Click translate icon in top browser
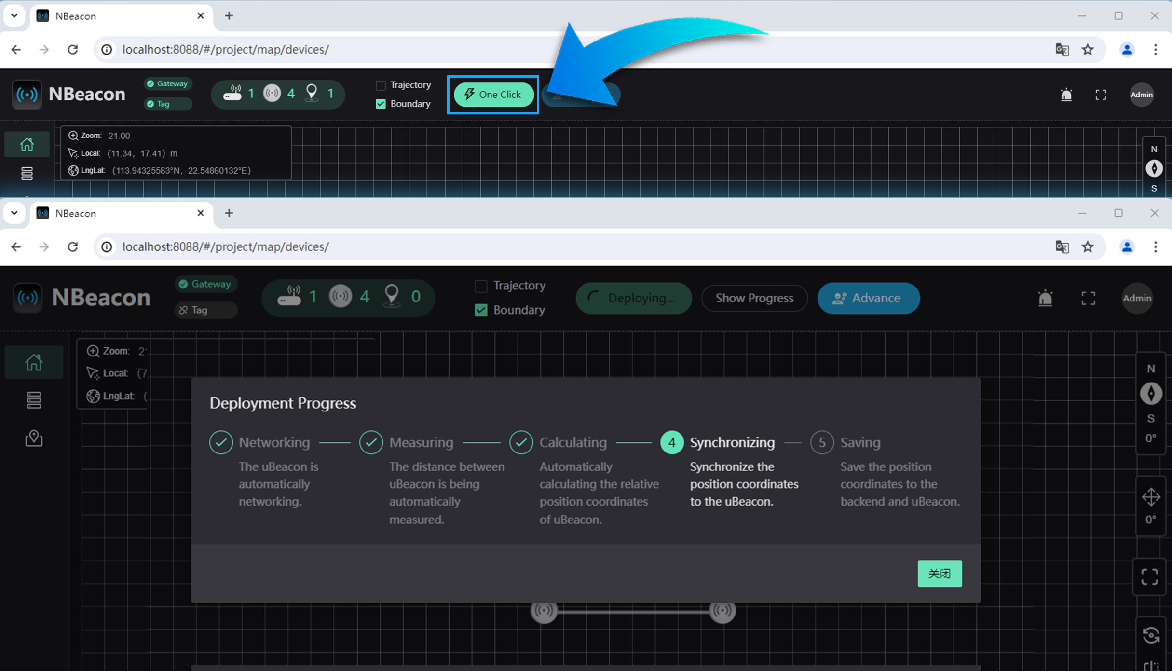Screen dimensions: 1172x671 point(1063,49)
